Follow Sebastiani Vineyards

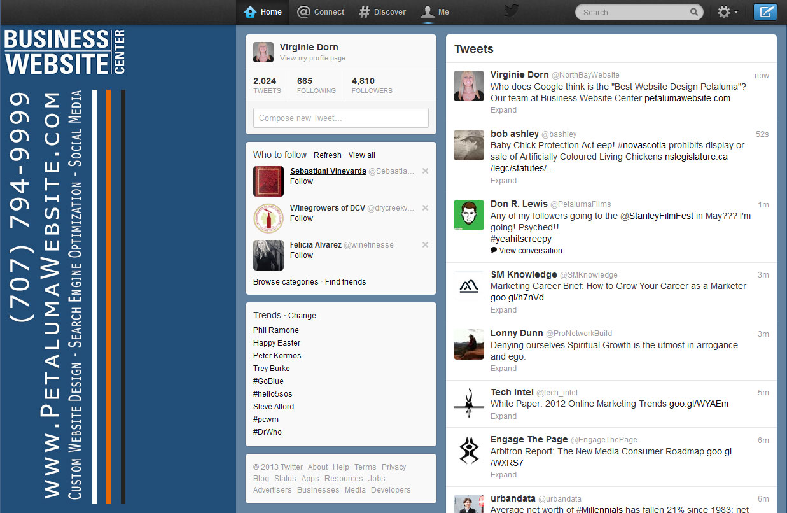click(x=302, y=181)
